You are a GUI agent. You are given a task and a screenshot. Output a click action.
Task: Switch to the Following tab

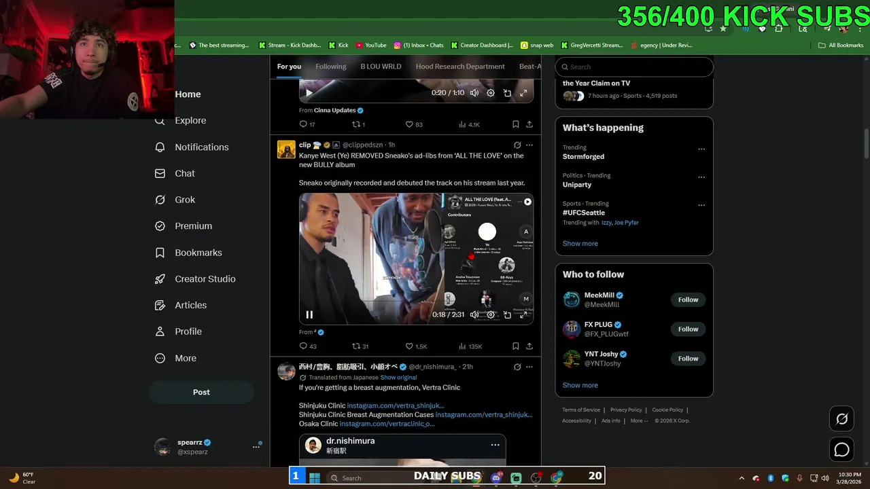tap(331, 67)
